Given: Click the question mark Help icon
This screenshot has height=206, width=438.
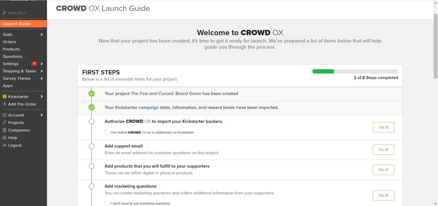Looking at the screenshot, I should click(x=4, y=138).
